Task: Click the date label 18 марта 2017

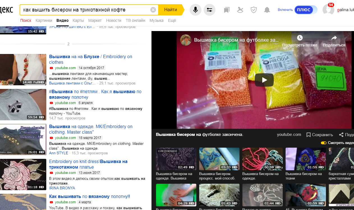Action: (x=90, y=138)
